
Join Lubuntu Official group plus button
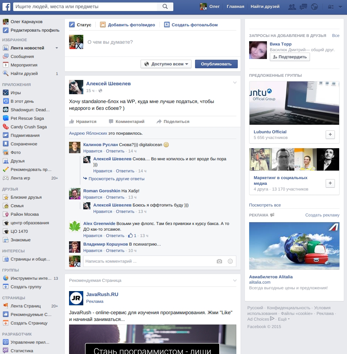pyautogui.click(x=330, y=135)
